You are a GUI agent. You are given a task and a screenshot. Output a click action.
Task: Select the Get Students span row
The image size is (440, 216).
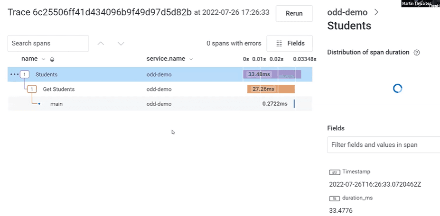[x=59, y=89]
